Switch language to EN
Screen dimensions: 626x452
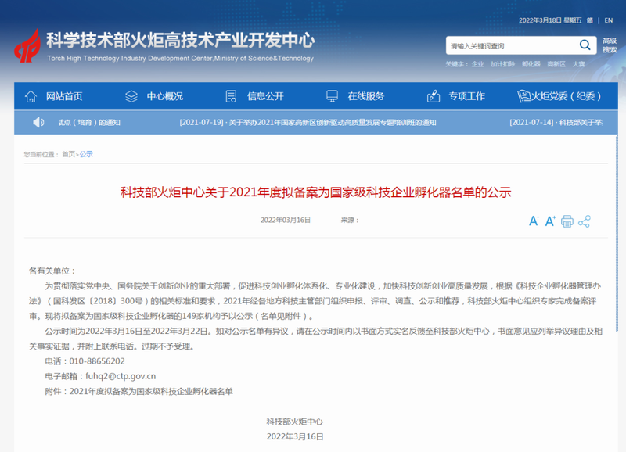(x=608, y=20)
